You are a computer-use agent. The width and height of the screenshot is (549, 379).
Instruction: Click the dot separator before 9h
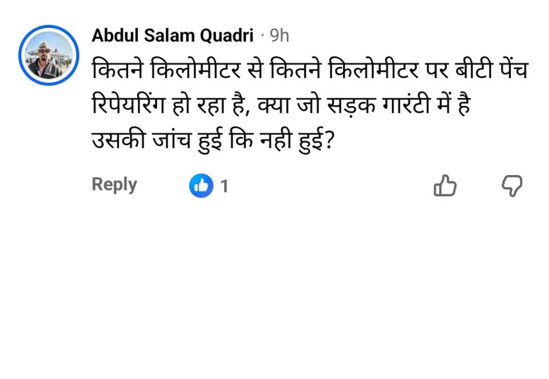263,36
